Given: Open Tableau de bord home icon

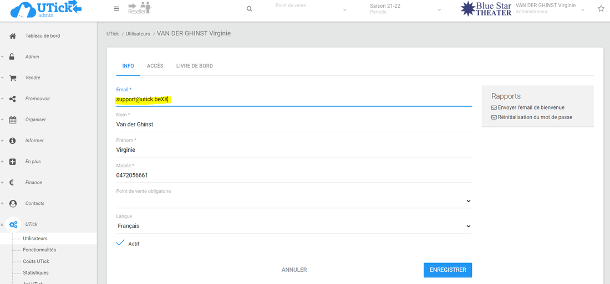Looking at the screenshot, I should point(13,36).
